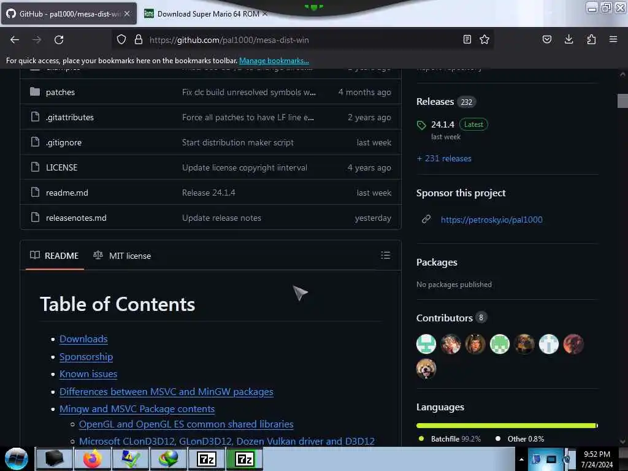Launch Firefox from the taskbar
This screenshot has width=628, height=471.
click(x=92, y=459)
